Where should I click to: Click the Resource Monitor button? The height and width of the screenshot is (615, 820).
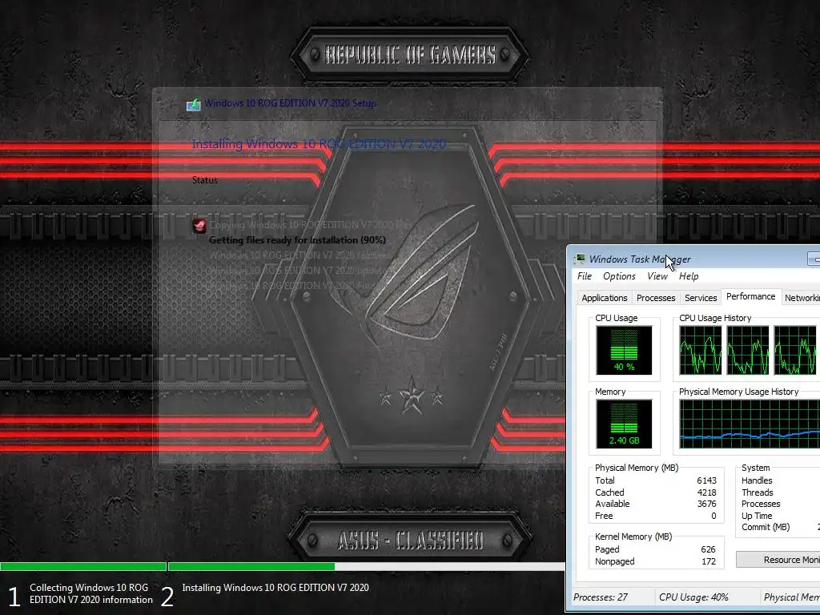(778, 560)
